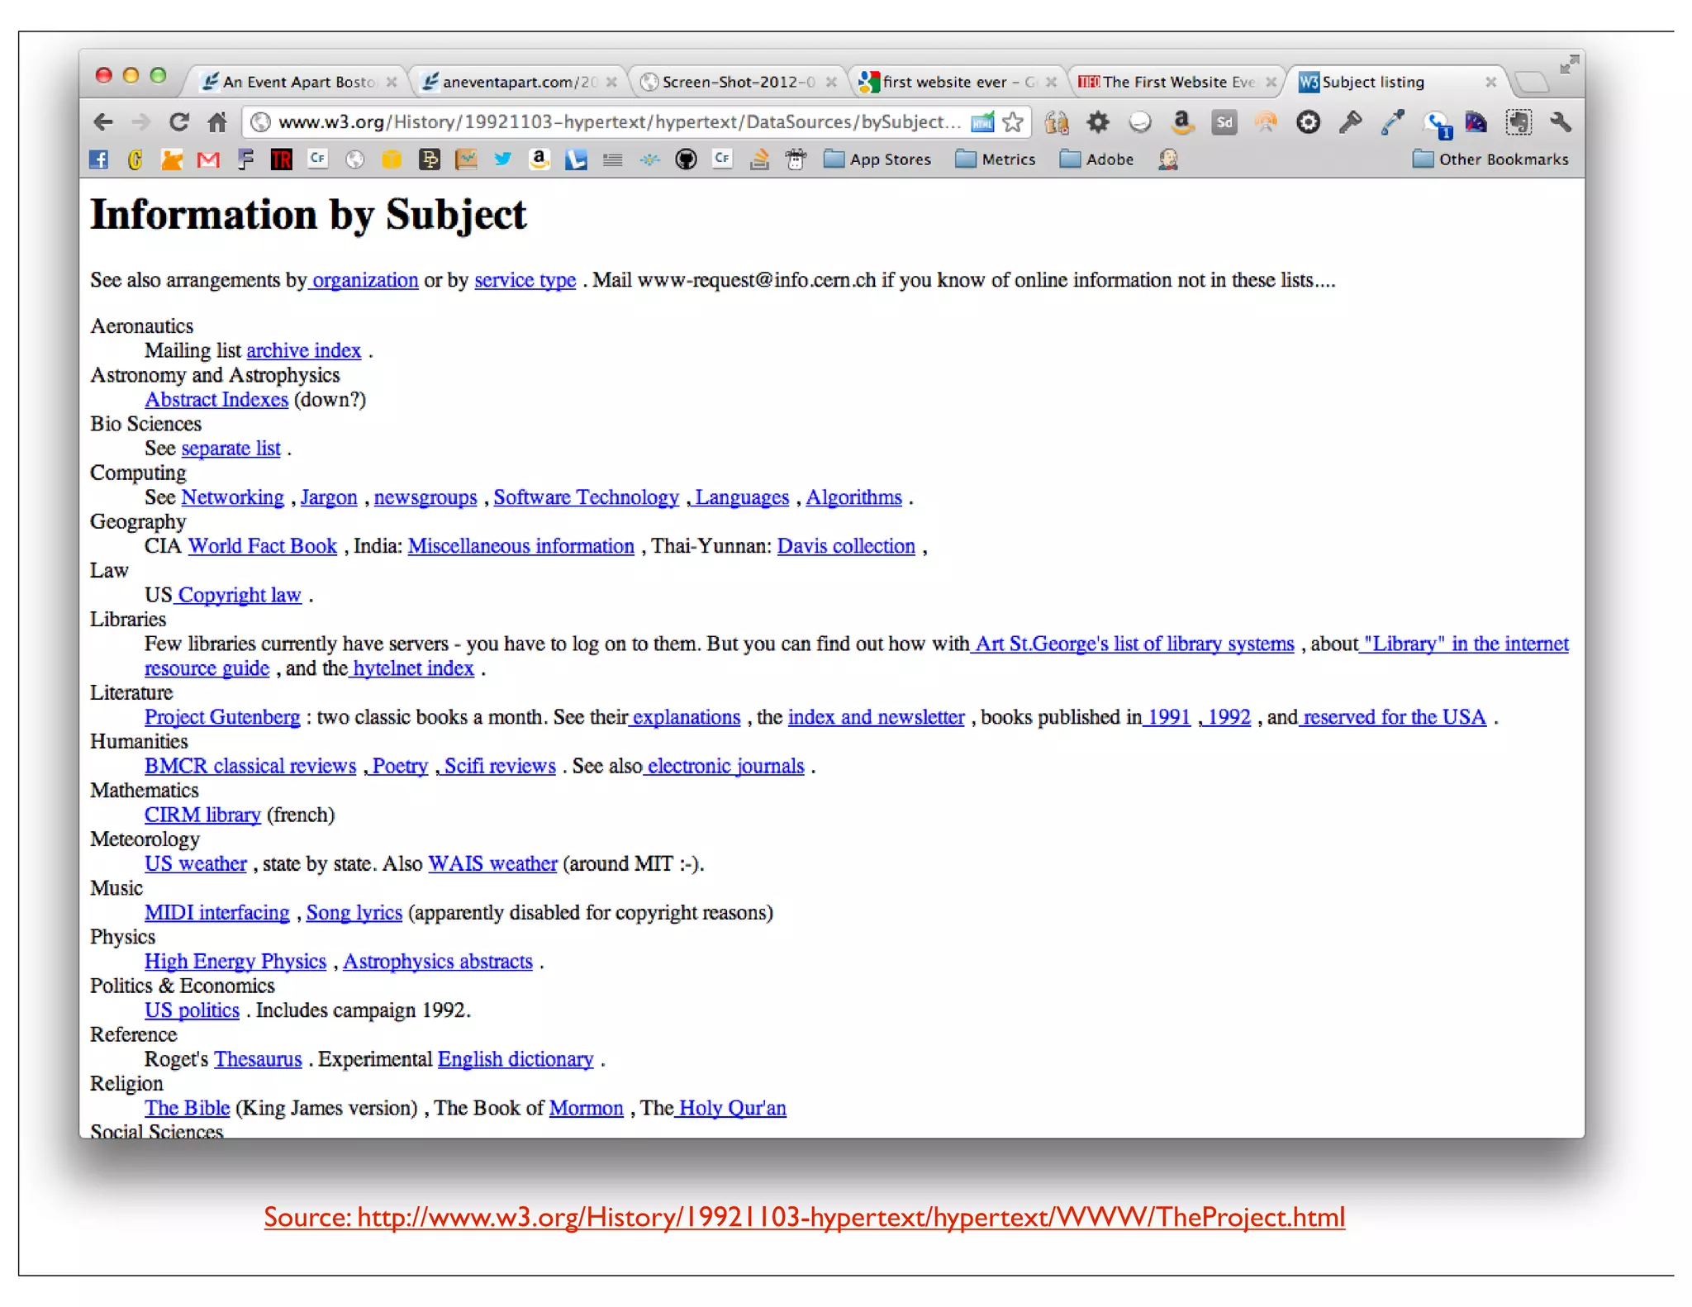Bookmark this page with the star icon
The width and height of the screenshot is (1692, 1307).
1012,122
